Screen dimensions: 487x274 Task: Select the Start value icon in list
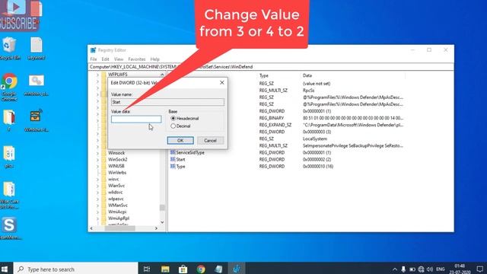173,159
